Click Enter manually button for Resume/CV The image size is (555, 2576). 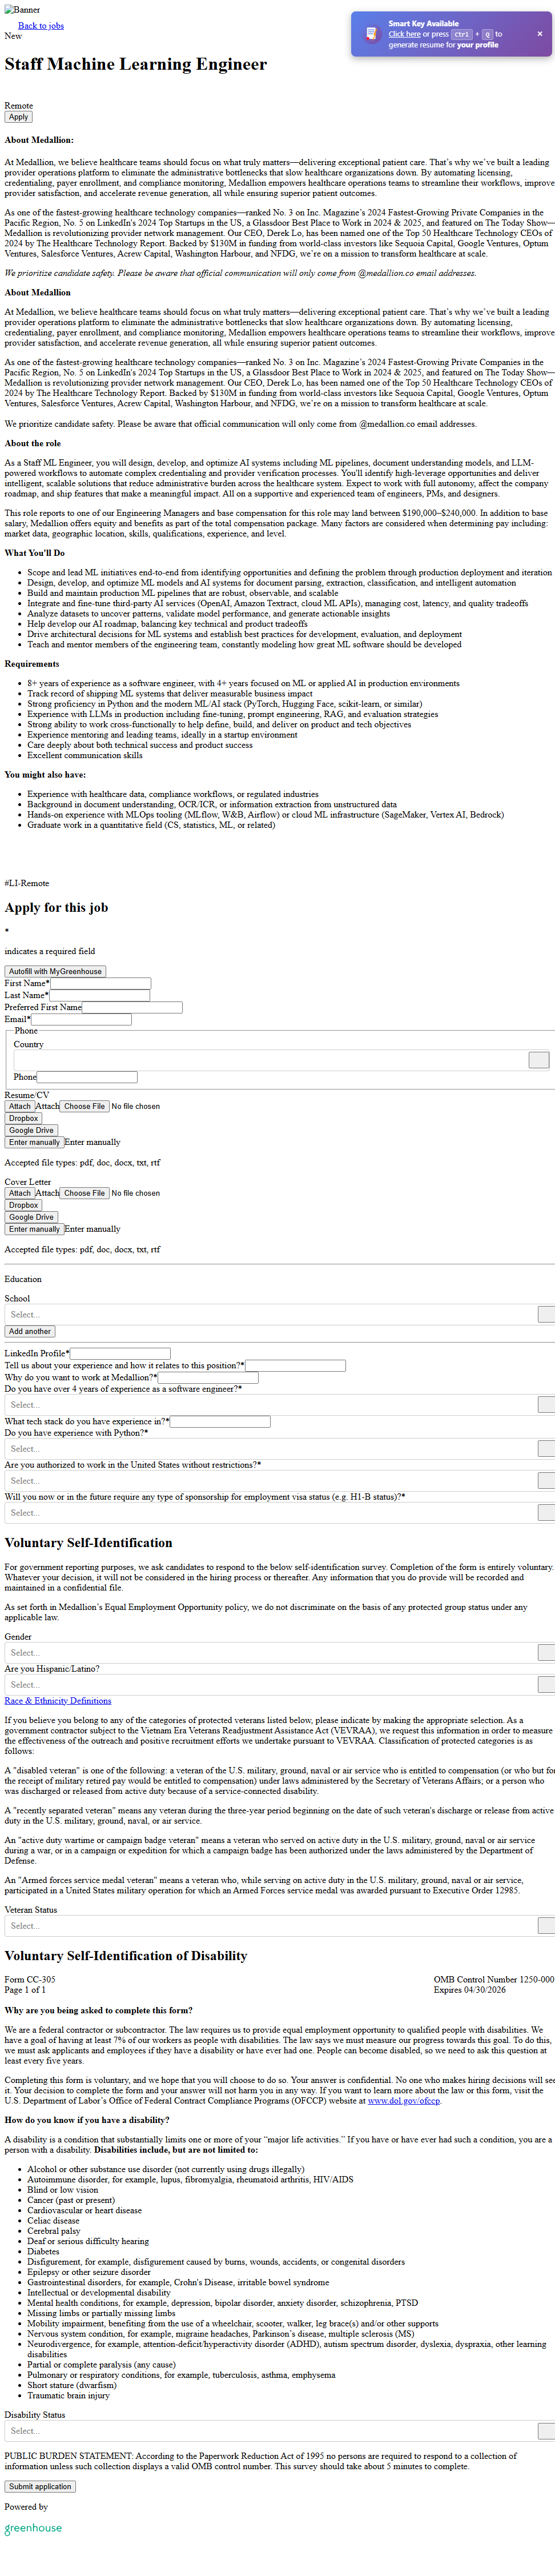pyautogui.click(x=34, y=1142)
